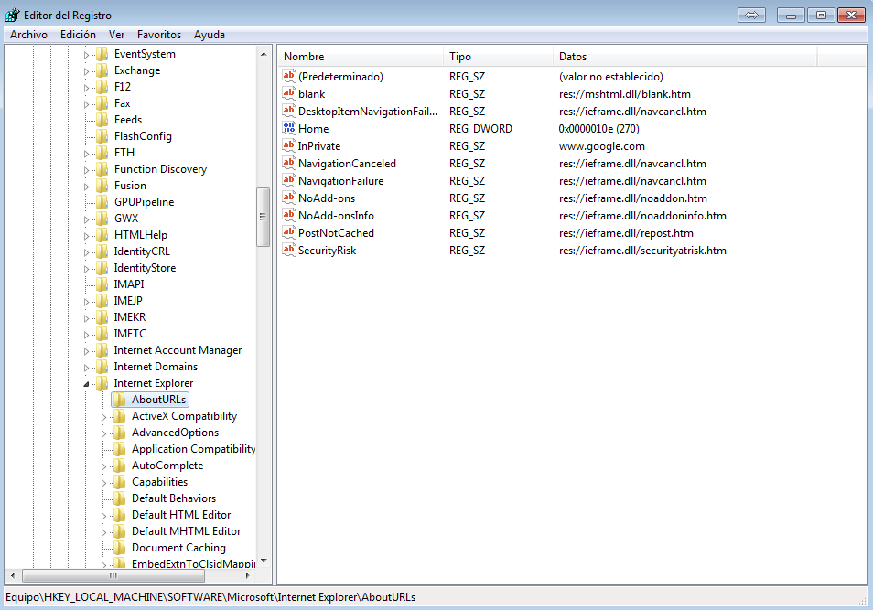Click the tree scroll up arrow
The image size is (873, 610).
click(264, 54)
